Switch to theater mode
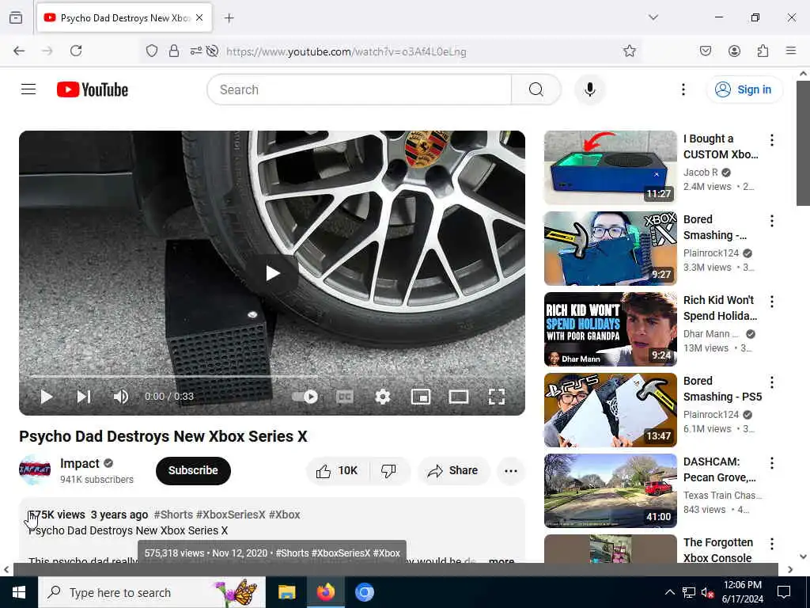 pos(459,397)
